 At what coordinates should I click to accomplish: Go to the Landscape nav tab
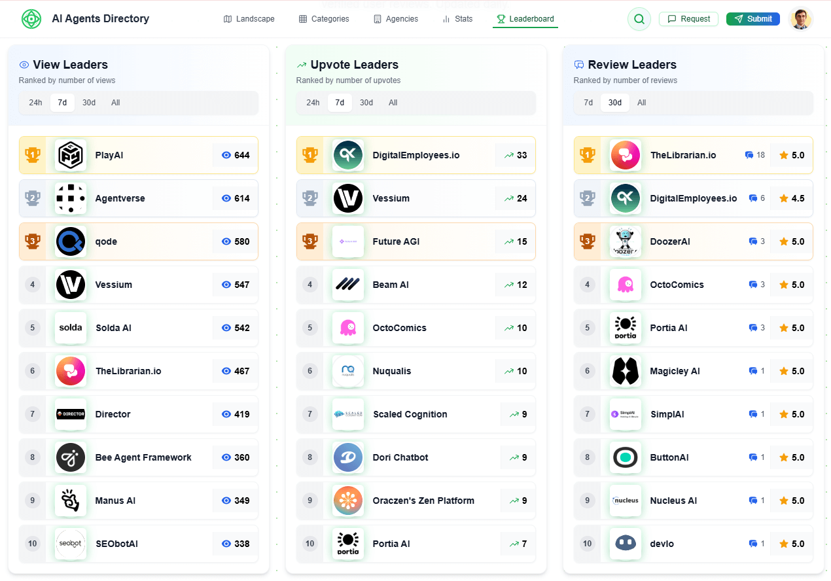click(249, 19)
